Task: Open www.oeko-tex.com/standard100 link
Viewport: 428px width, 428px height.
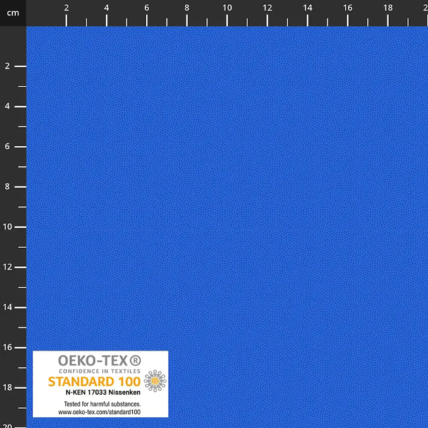Action: pyautogui.click(x=98, y=412)
